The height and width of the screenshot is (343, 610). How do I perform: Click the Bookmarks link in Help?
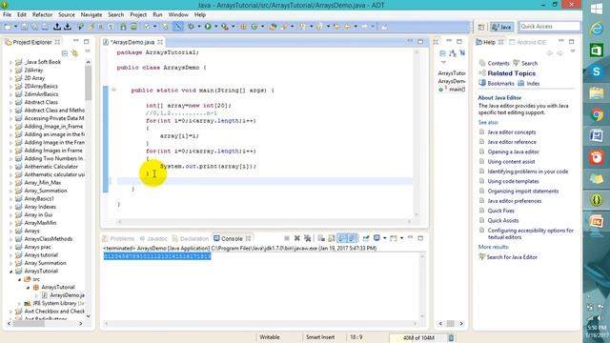coord(500,83)
